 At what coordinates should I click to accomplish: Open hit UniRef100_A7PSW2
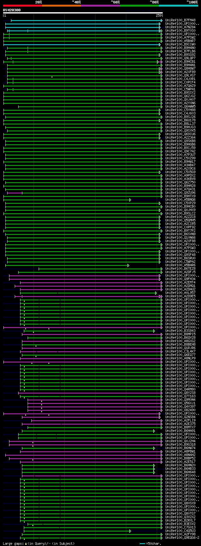pos(180,38)
